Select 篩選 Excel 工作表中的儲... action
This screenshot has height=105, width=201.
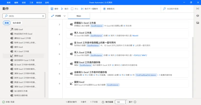[23, 82]
